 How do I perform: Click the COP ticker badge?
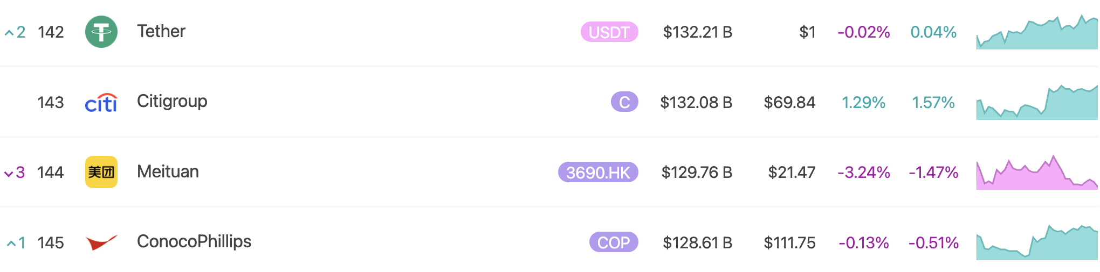pos(614,242)
